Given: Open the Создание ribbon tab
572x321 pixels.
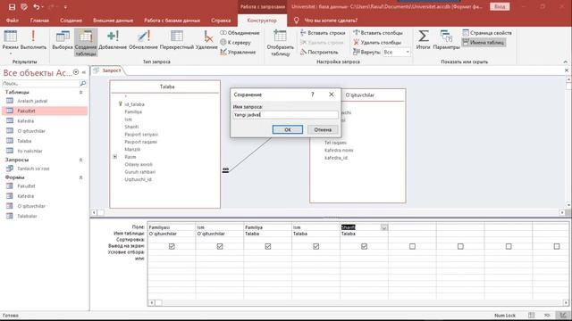Looking at the screenshot, I should click(71, 21).
